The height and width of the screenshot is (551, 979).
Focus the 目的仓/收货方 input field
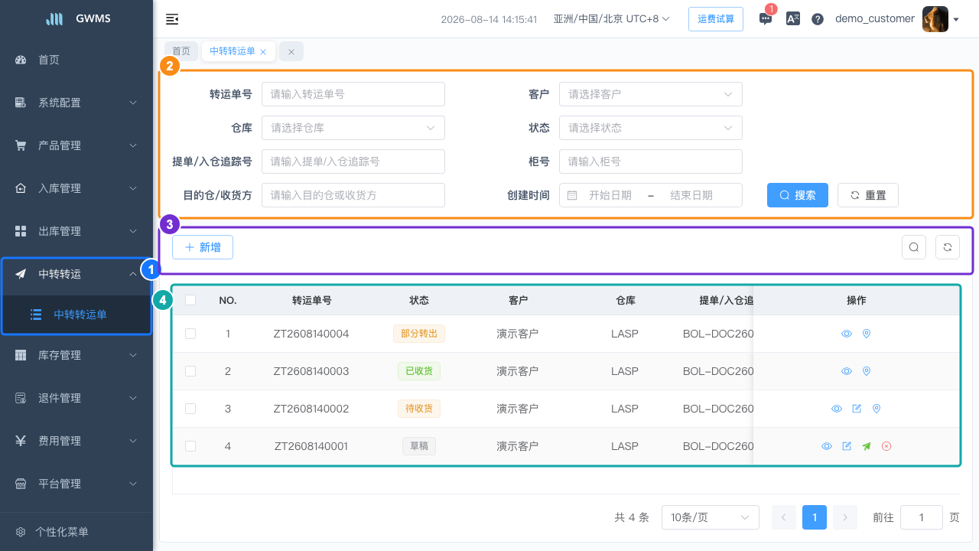coord(353,195)
